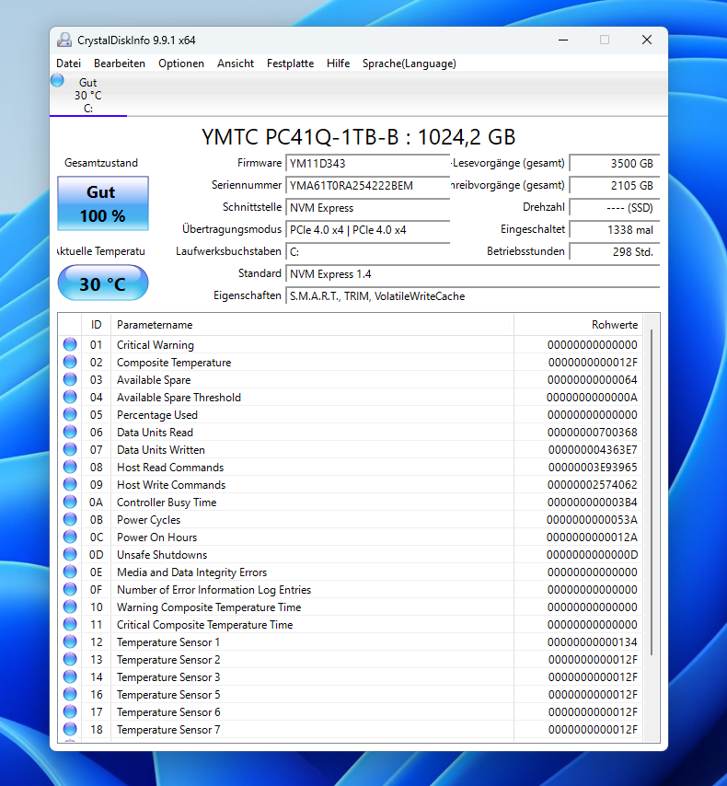Click raw value 0000000000134 of Temperature Sensor 1
727x786 pixels.
coord(592,642)
